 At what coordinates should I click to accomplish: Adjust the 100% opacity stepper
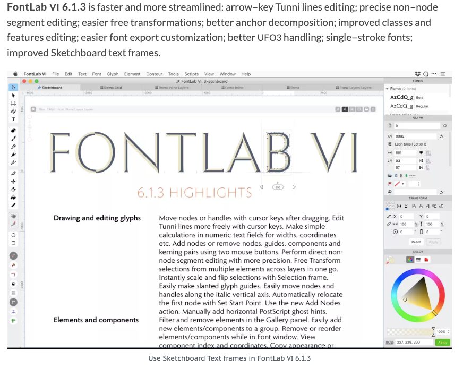pos(449,332)
